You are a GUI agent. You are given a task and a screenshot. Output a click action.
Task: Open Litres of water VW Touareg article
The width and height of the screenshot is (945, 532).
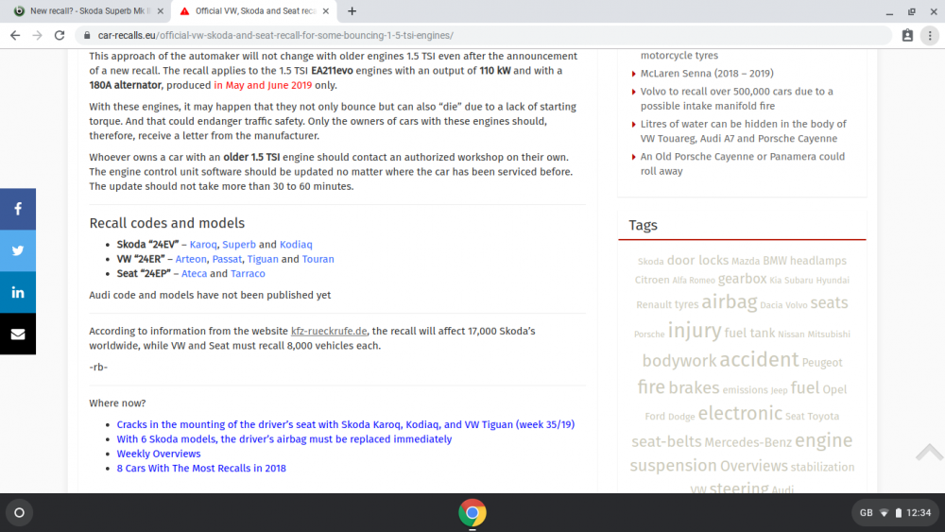(743, 131)
